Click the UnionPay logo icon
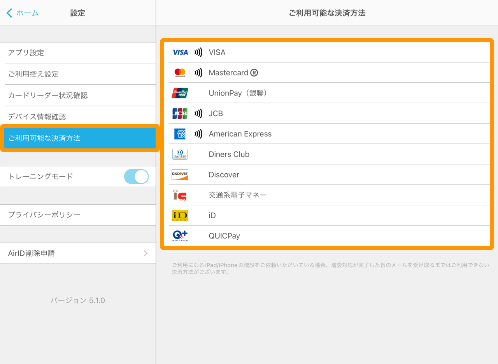The width and height of the screenshot is (498, 364). 180,93
